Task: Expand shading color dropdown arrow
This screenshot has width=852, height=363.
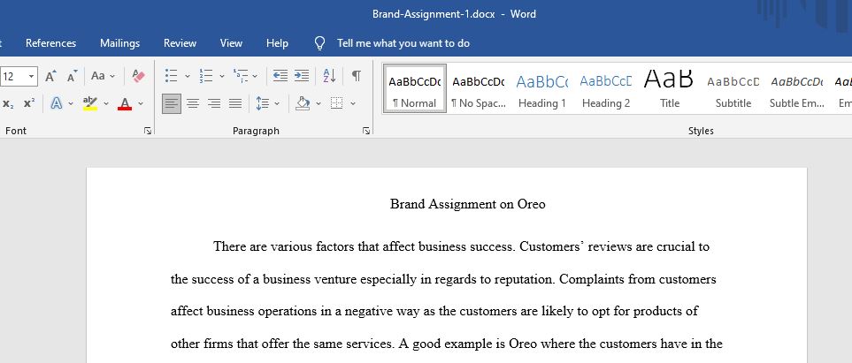Action: (319, 103)
